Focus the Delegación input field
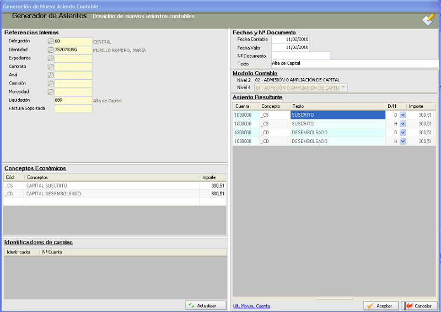441x312 pixels. (x=73, y=42)
